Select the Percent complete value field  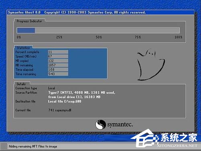(58, 52)
